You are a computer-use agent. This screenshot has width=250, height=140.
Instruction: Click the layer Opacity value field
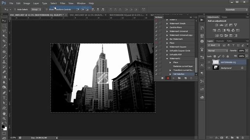(x=241, y=51)
